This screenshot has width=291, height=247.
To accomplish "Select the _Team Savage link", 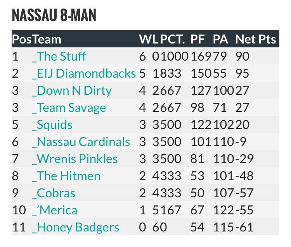I will [69, 108].
